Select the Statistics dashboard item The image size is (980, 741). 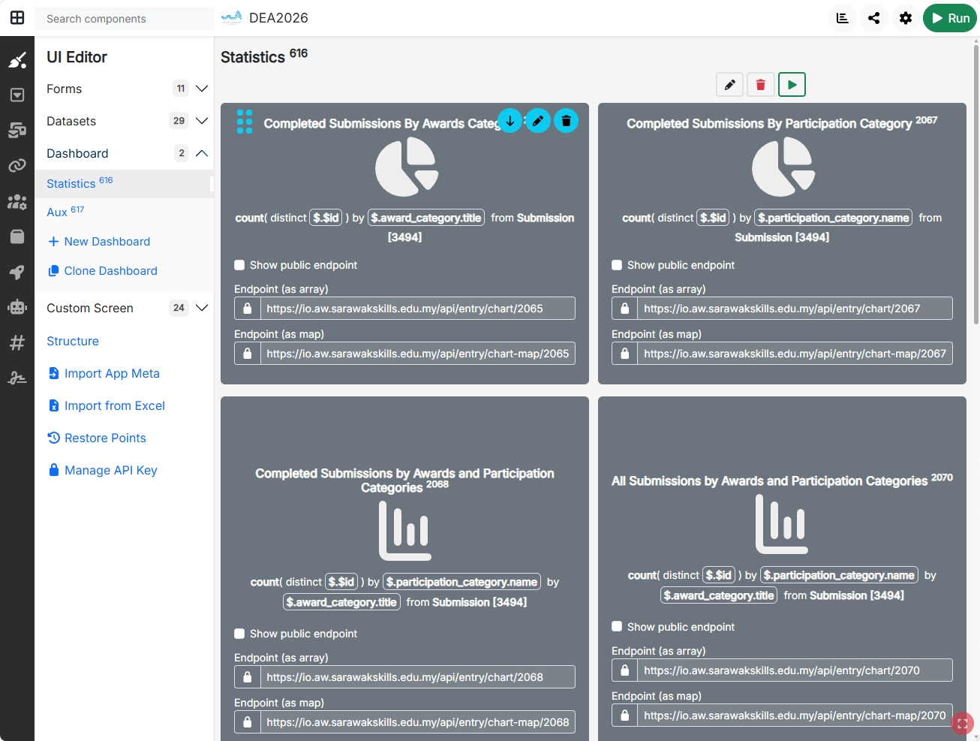[x=124, y=183]
